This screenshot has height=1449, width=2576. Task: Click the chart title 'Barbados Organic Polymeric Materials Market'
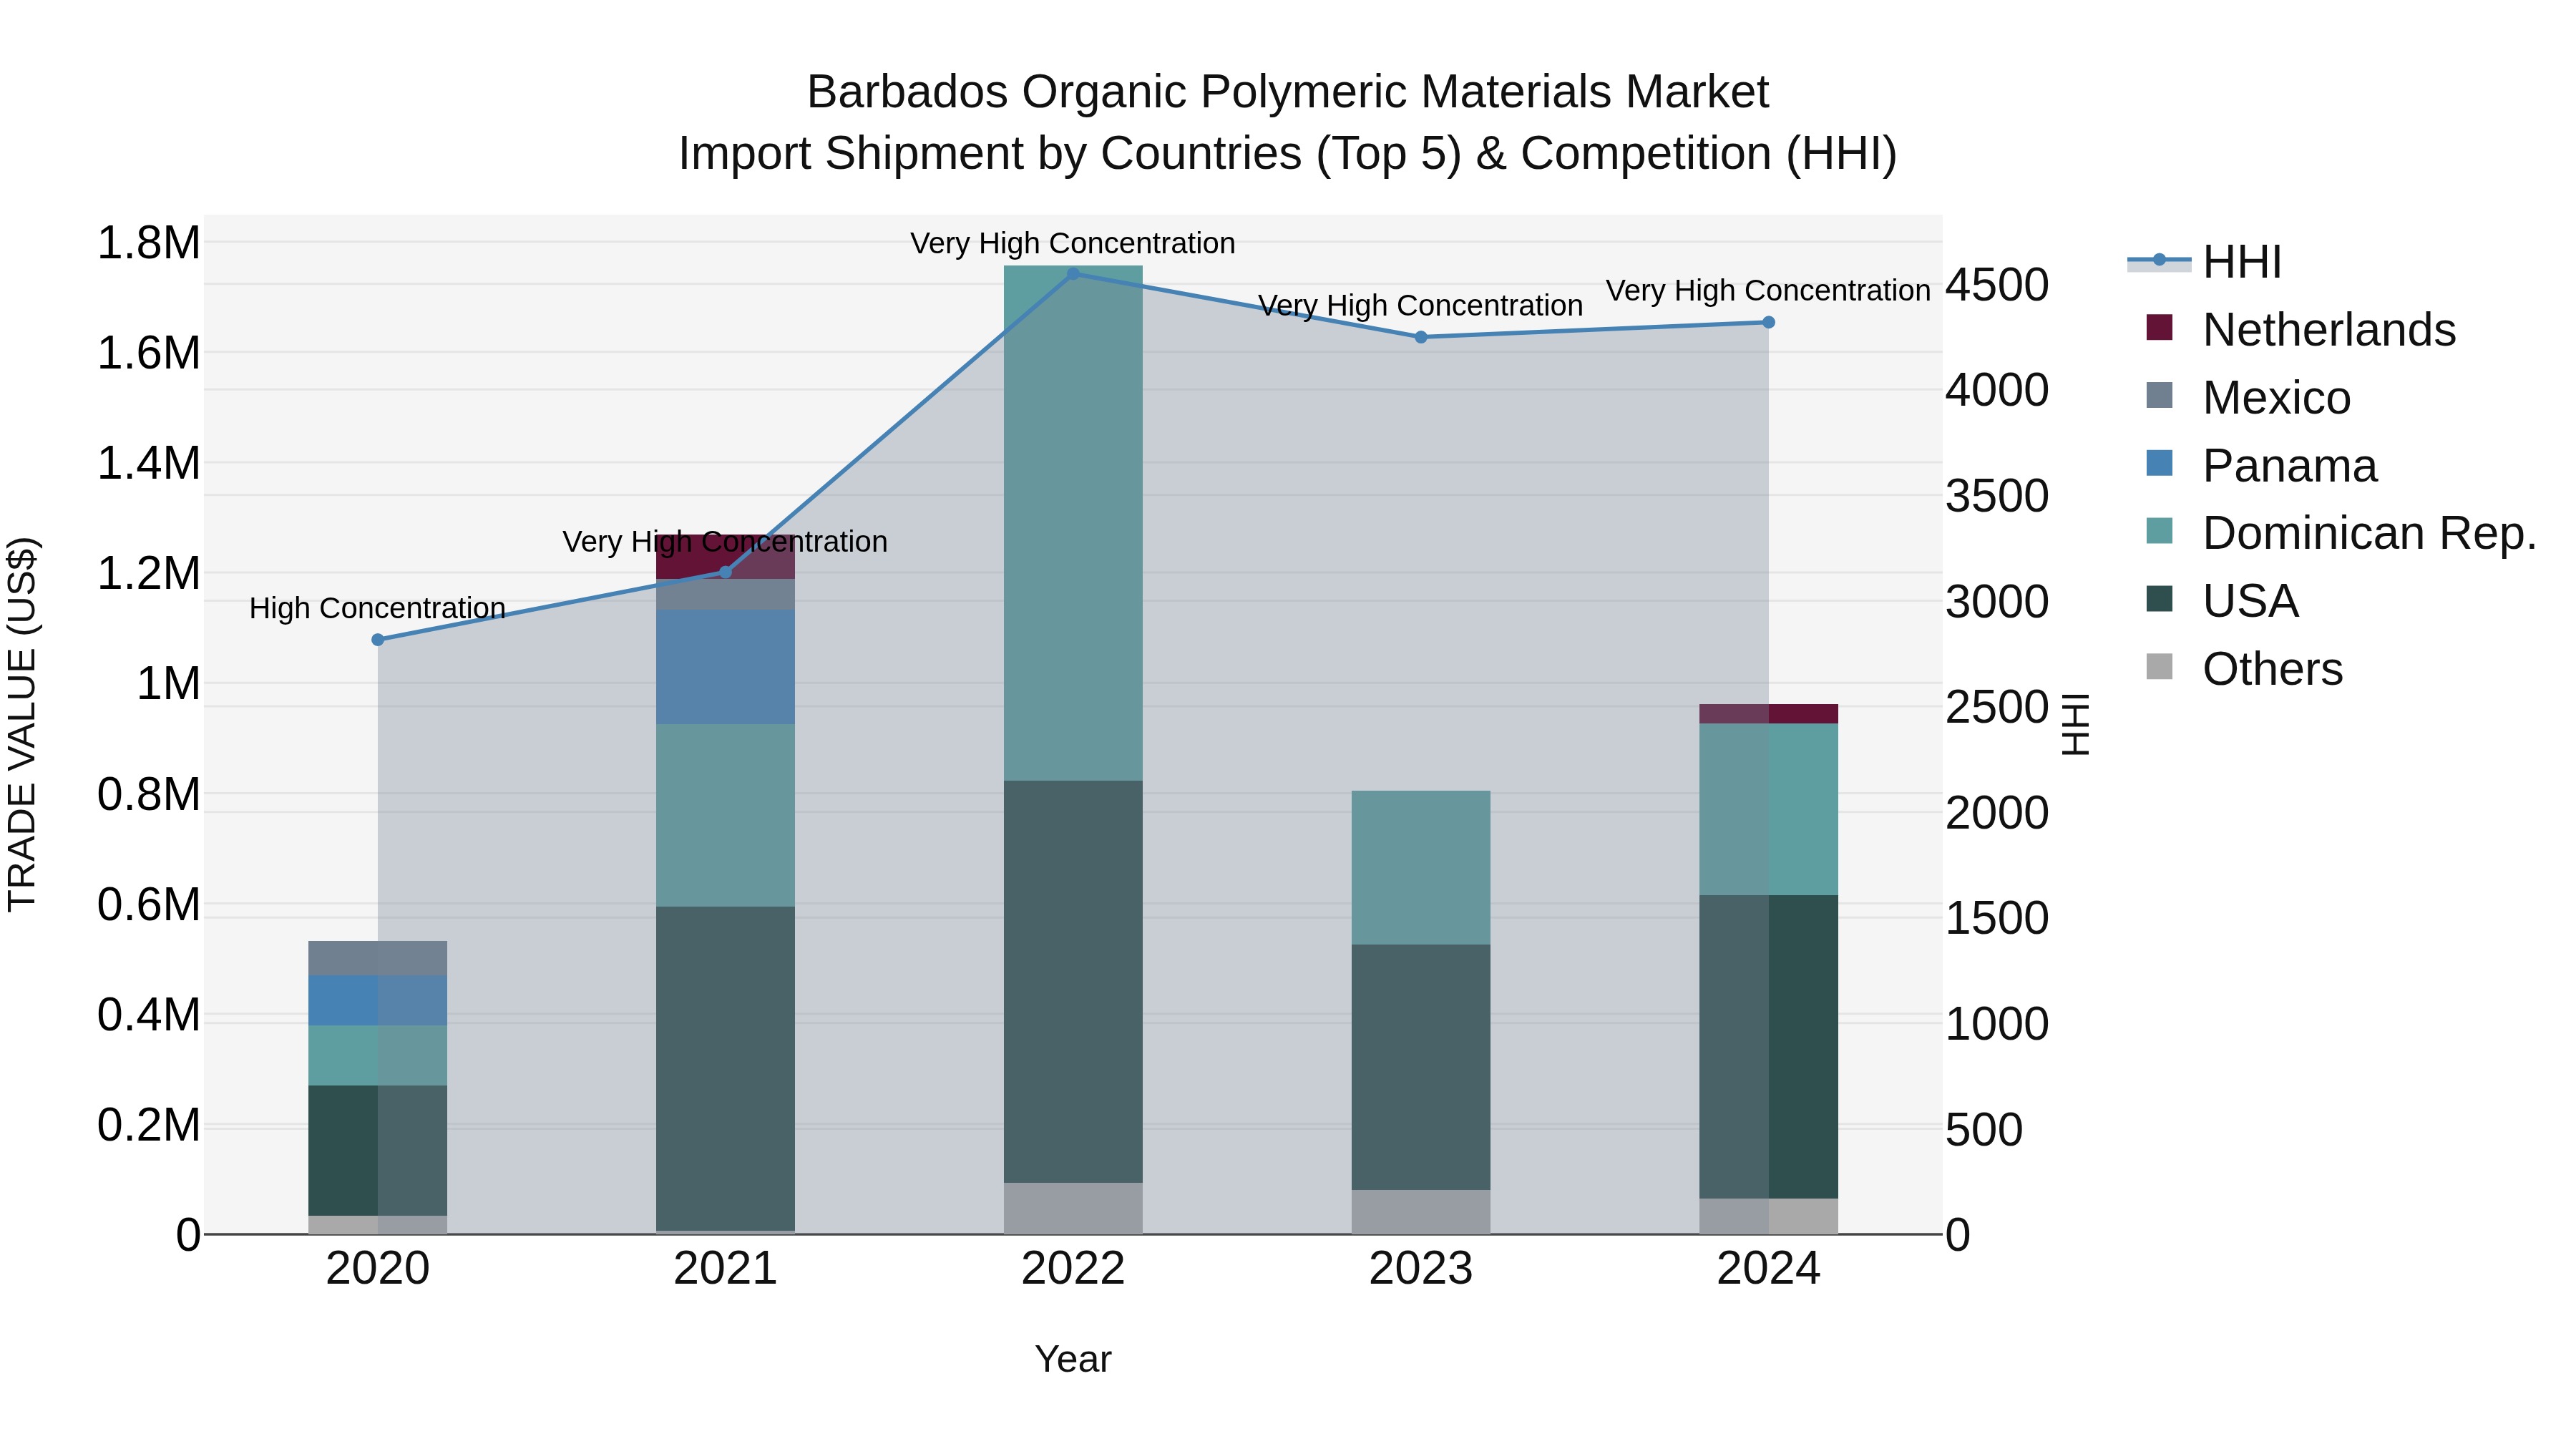[x=1288, y=92]
